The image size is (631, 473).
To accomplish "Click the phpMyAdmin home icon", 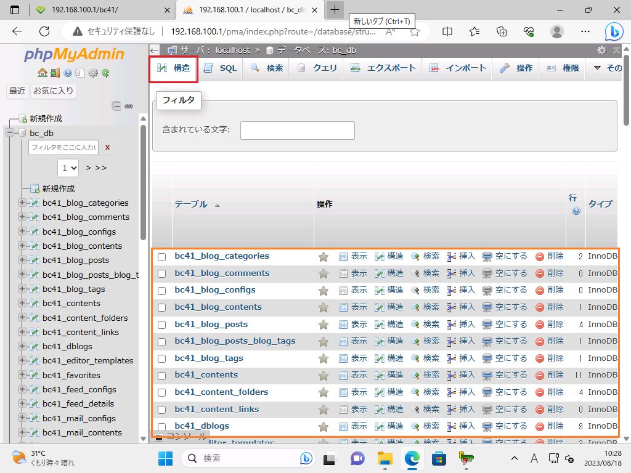I will [42, 73].
